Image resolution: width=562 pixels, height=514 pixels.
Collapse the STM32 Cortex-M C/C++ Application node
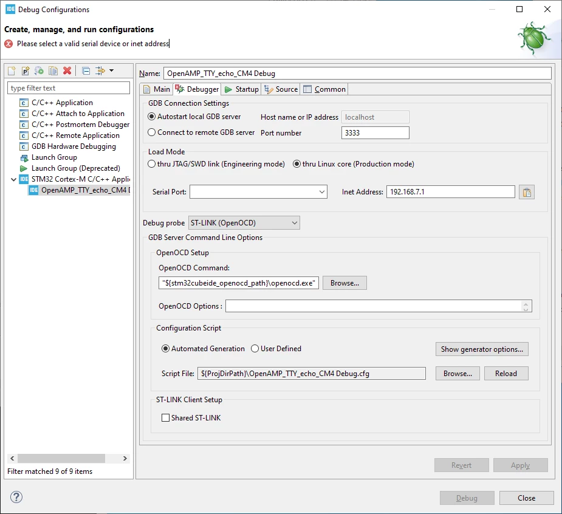13,179
